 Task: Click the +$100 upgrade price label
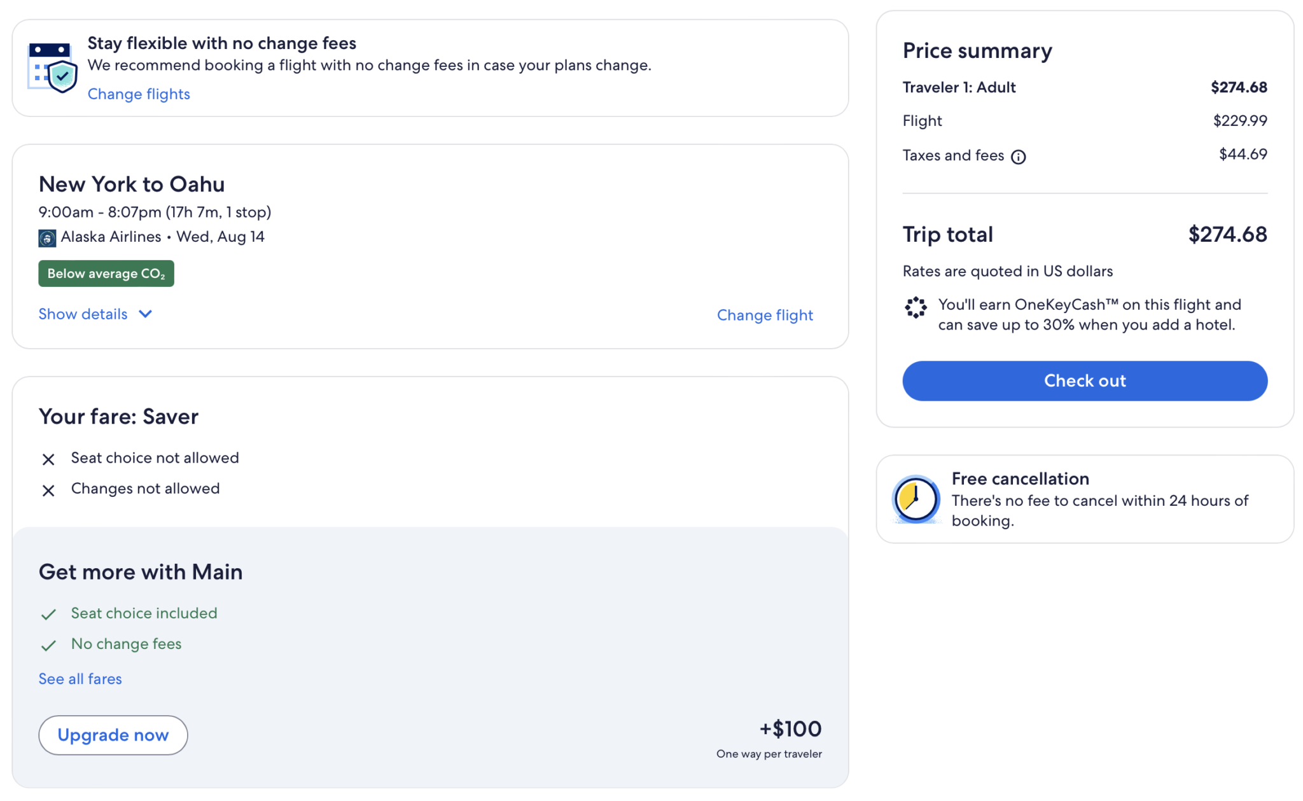pos(790,728)
